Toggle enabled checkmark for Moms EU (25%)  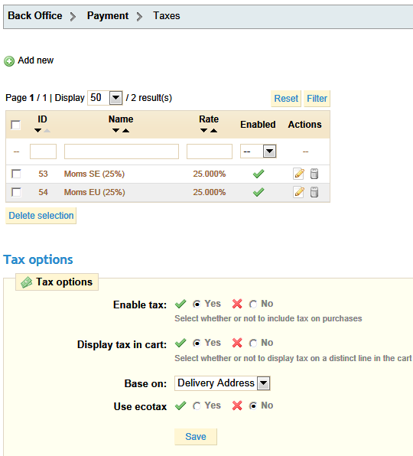tap(259, 192)
